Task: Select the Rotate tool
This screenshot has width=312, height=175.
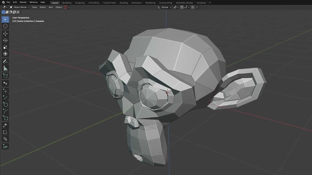Action: [x=5, y=40]
